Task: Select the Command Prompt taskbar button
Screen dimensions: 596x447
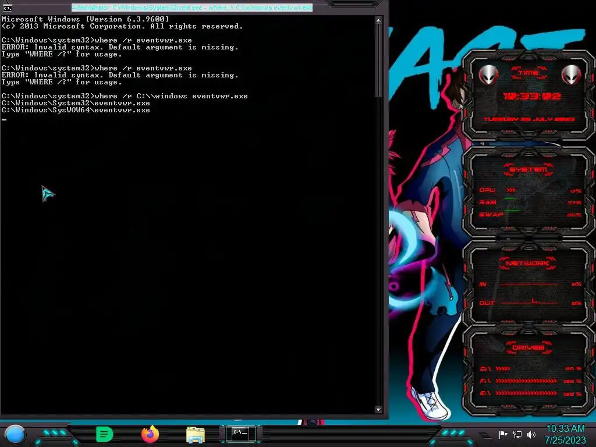Action: coord(240,434)
